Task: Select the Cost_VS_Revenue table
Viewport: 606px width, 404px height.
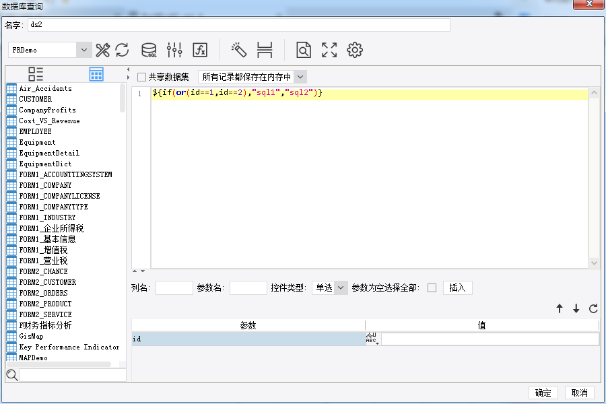Action: coord(49,121)
